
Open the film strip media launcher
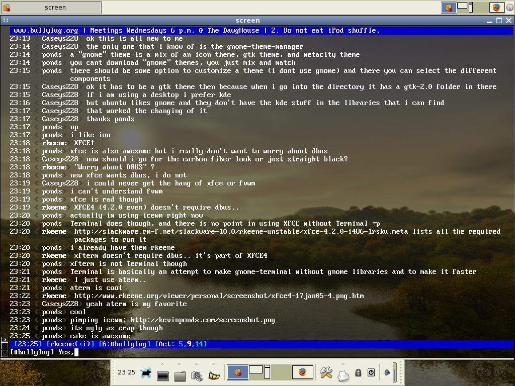pyautogui.click(x=214, y=375)
